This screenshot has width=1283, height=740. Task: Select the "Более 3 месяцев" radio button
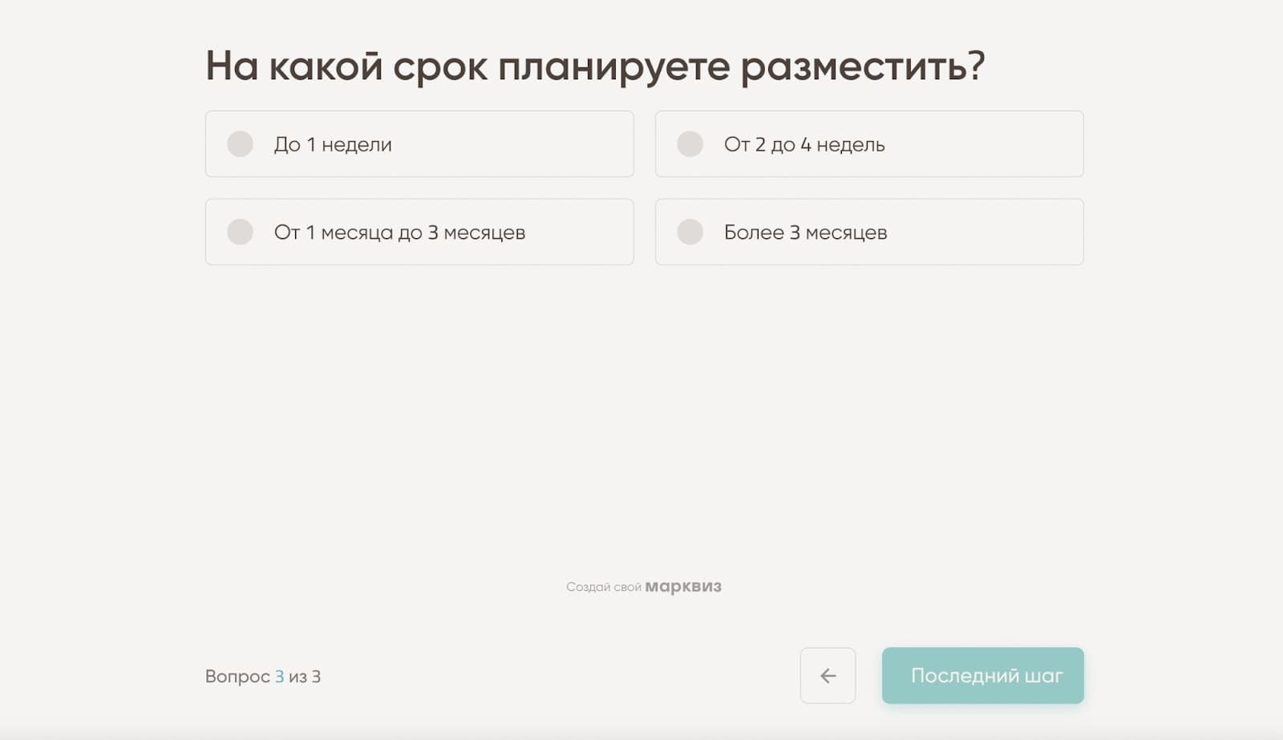[690, 233]
